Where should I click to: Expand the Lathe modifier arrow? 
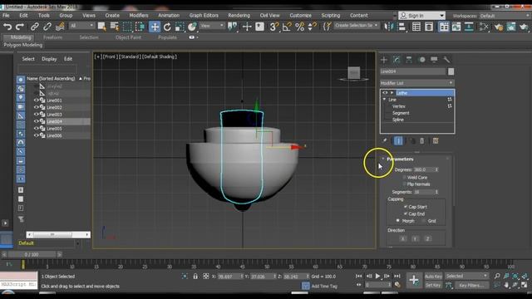click(392, 92)
